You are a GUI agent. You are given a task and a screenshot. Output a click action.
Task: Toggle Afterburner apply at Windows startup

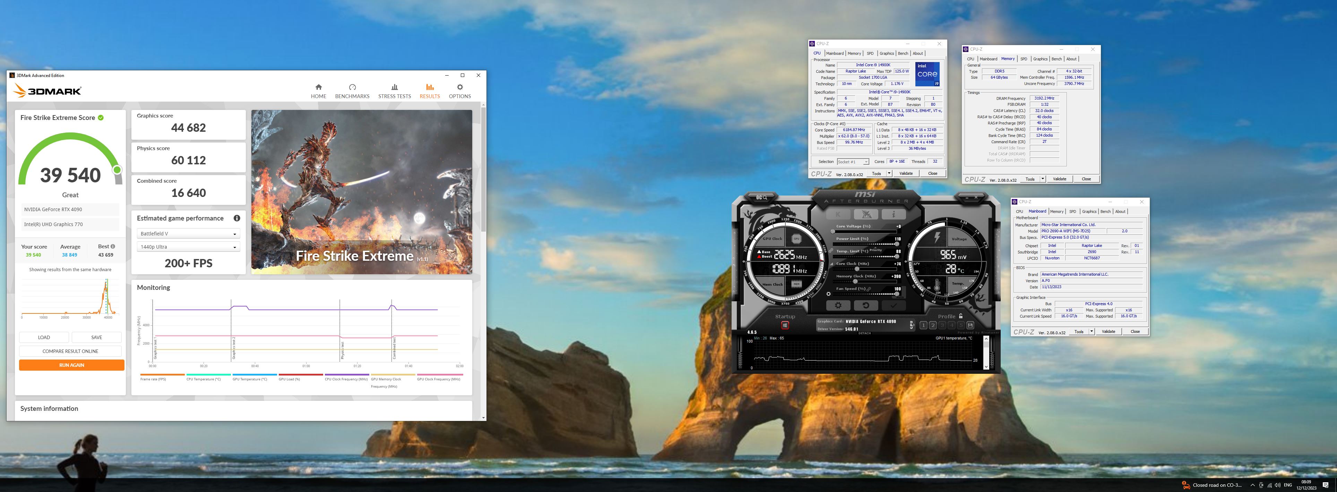pyautogui.click(x=785, y=326)
